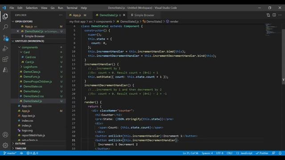
Task: Open the Explorer view in activity bar
Action: (5, 16)
